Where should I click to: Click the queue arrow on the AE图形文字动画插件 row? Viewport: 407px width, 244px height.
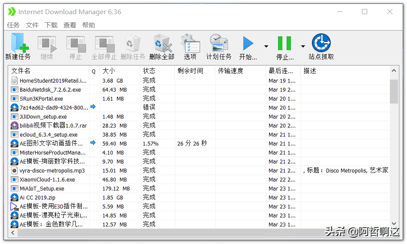point(93,143)
